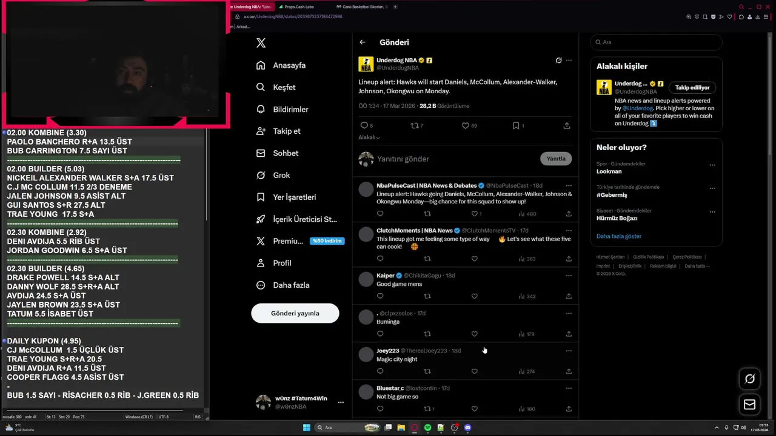The width and height of the screenshot is (776, 436).
Task: Open Gizlilik Politikası footer link
Action: [x=649, y=257]
